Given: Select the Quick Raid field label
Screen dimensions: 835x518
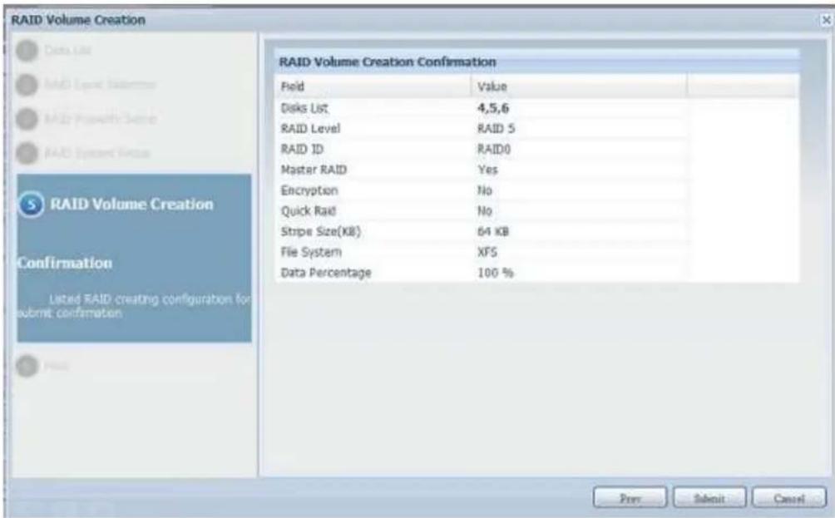Looking at the screenshot, I should pos(309,211).
